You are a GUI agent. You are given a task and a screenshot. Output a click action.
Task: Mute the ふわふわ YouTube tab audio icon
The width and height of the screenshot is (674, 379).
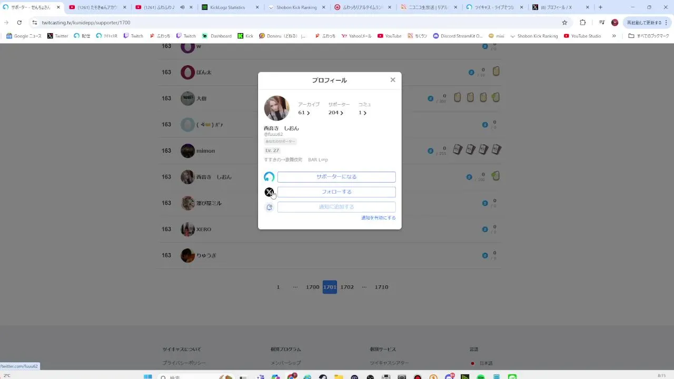click(182, 7)
